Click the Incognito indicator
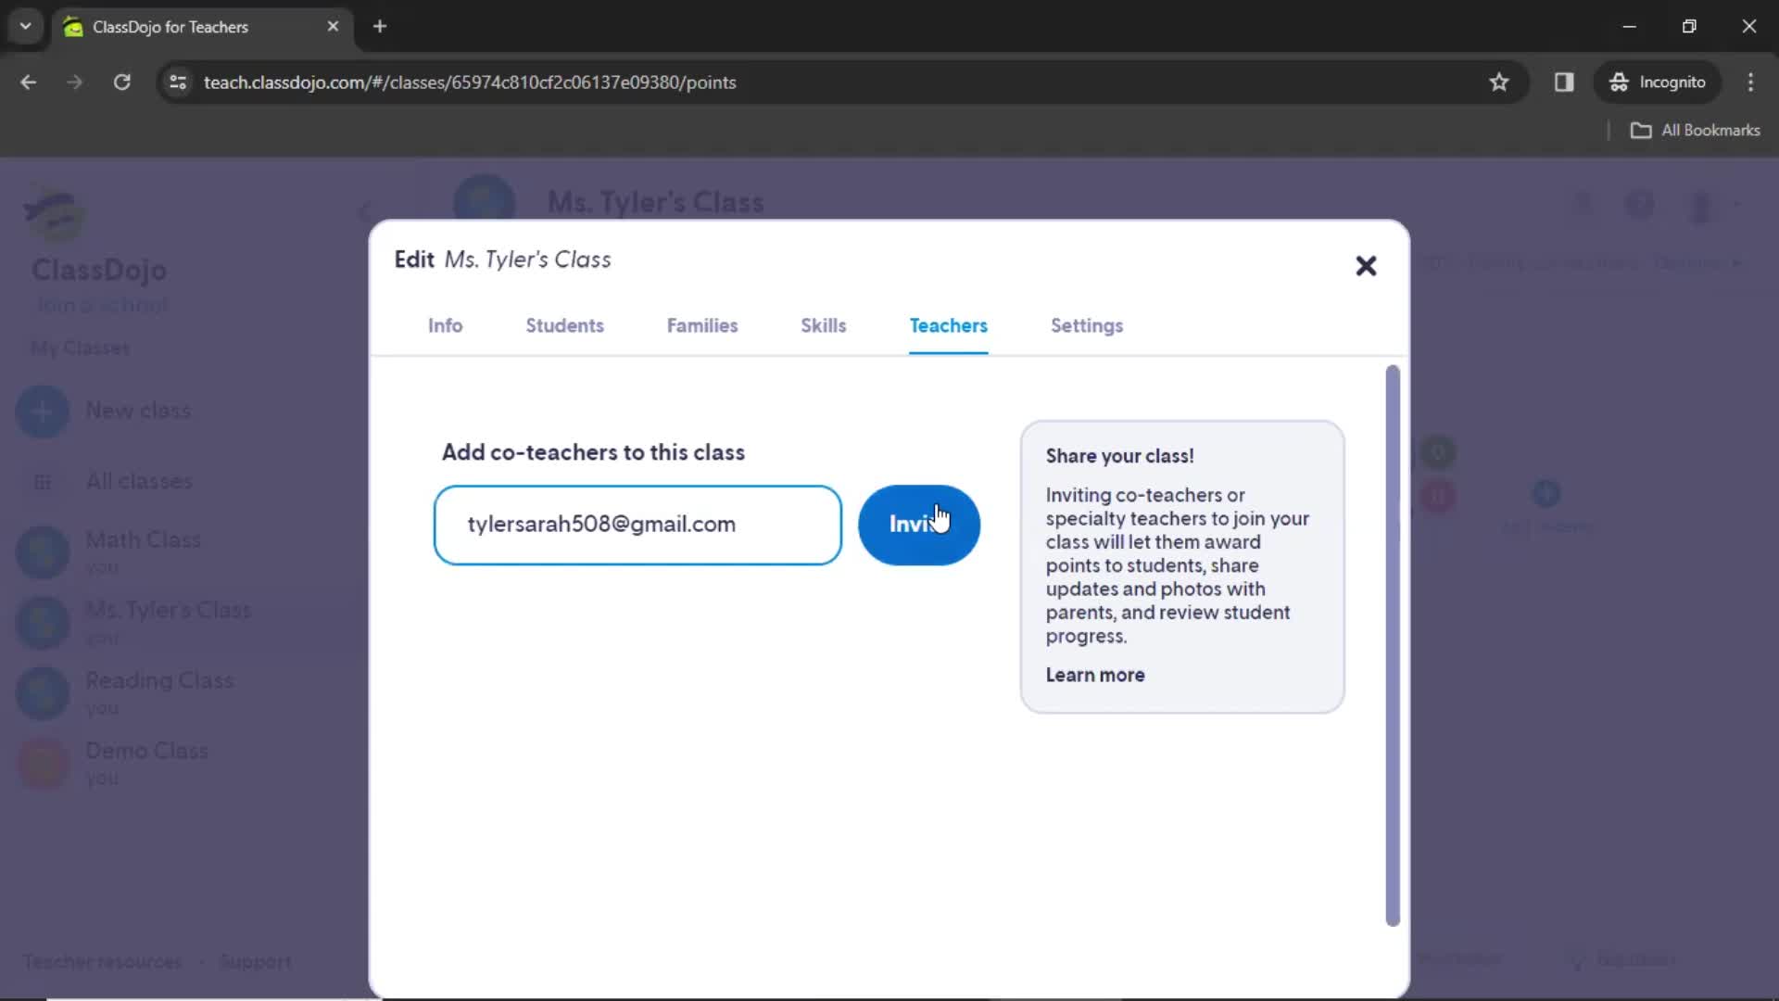The width and height of the screenshot is (1779, 1001). (1657, 82)
